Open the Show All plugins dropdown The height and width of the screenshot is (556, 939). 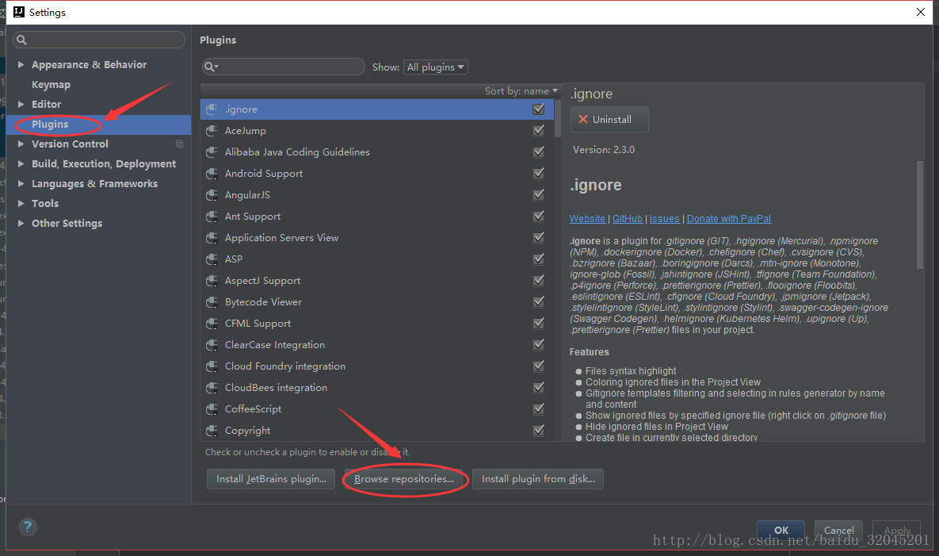pyautogui.click(x=435, y=67)
